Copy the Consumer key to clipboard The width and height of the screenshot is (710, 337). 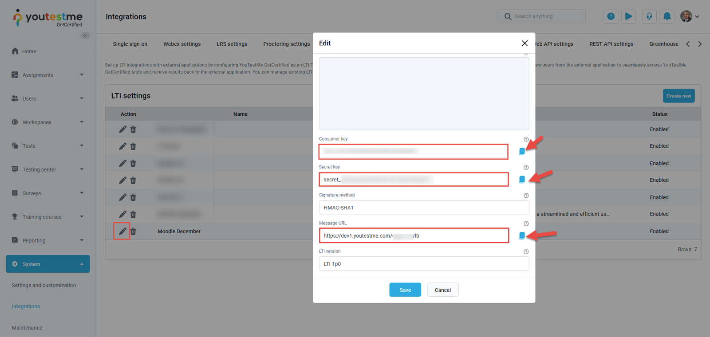click(522, 152)
